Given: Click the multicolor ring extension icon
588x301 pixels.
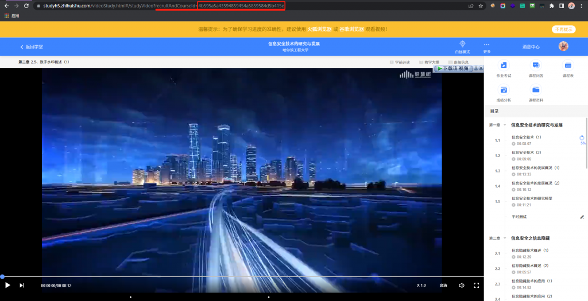Looking at the screenshot, I should [x=503, y=6].
